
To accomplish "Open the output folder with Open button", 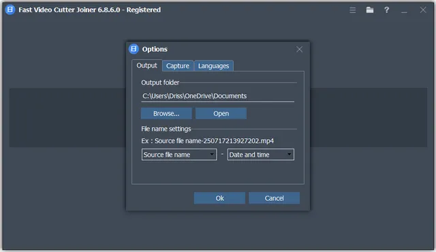I will click(x=221, y=113).
